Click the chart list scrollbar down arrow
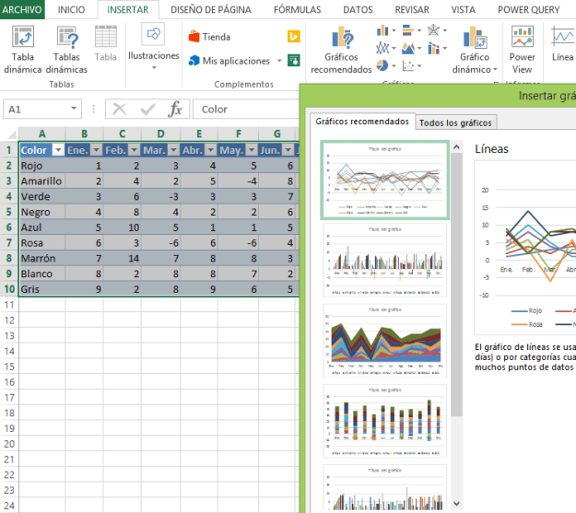576x513 pixels. 456,502
